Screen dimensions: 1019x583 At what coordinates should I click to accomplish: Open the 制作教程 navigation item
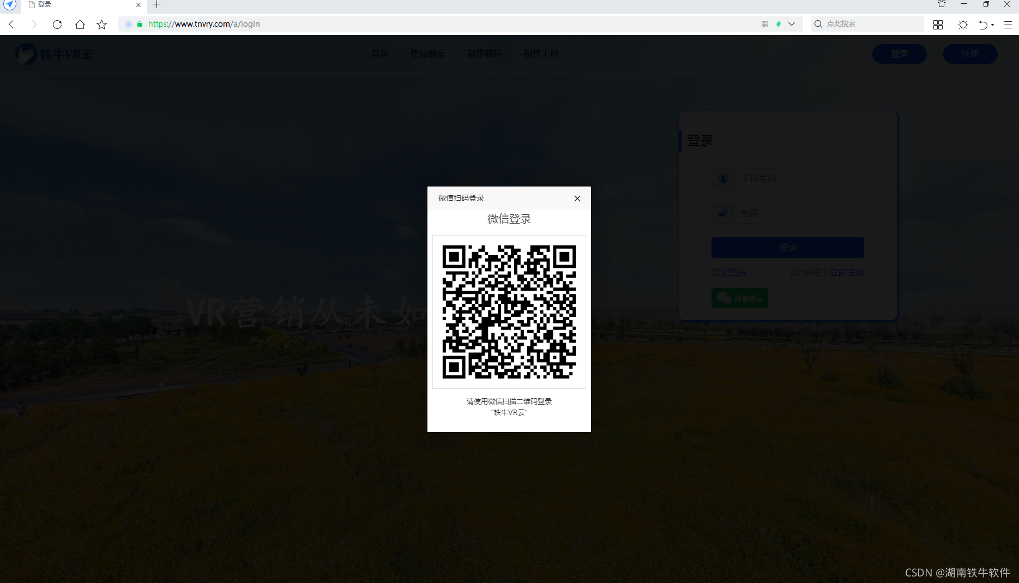click(485, 53)
